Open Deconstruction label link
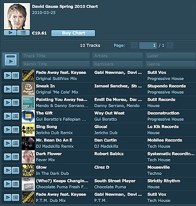The image size is (196, 206). tap(163, 113)
